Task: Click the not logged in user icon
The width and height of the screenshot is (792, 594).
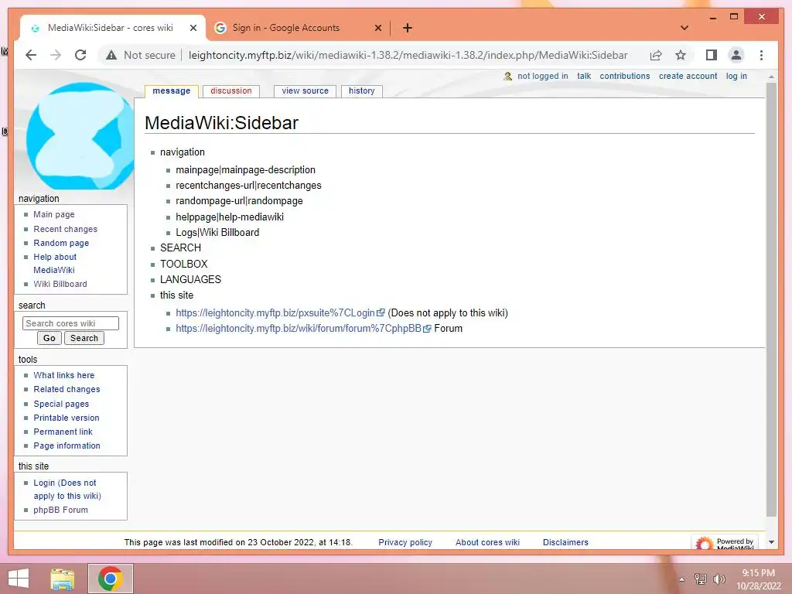Action: point(507,77)
